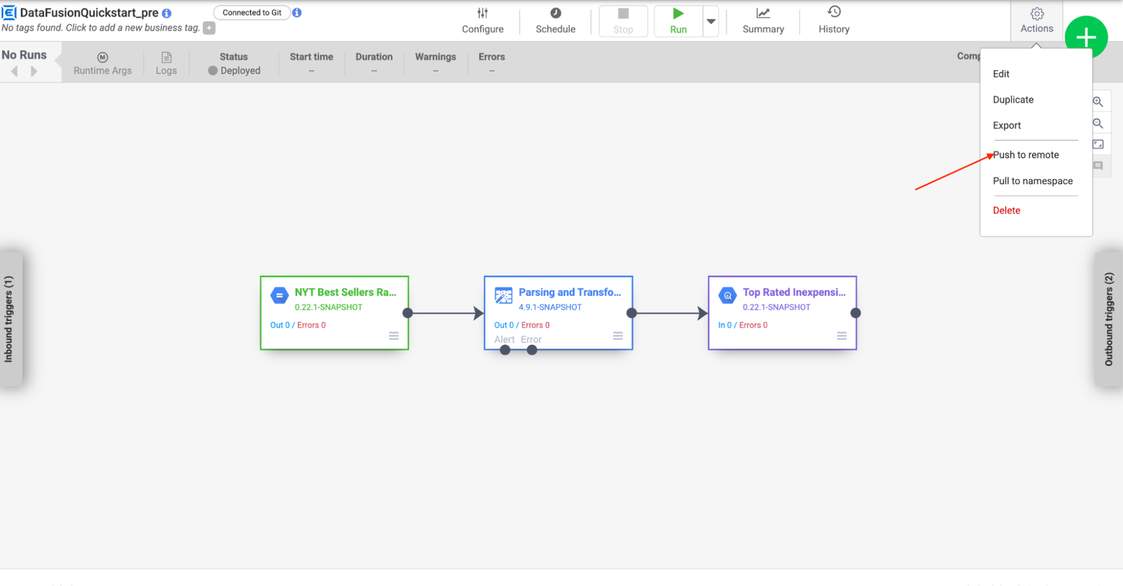The height and width of the screenshot is (586, 1123).
Task: Open Top Rated Inexpensi... node hamburger menu
Action: (x=841, y=336)
